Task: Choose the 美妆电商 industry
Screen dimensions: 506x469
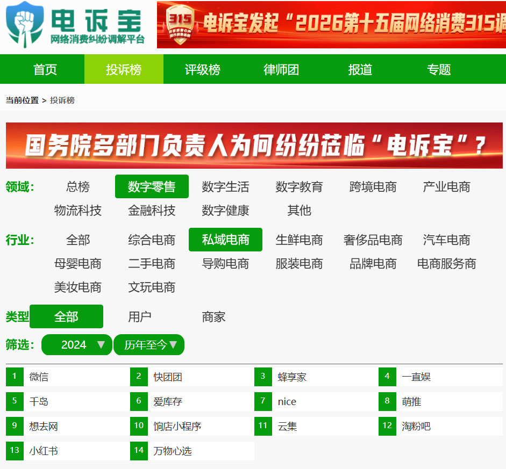Action: coord(78,287)
